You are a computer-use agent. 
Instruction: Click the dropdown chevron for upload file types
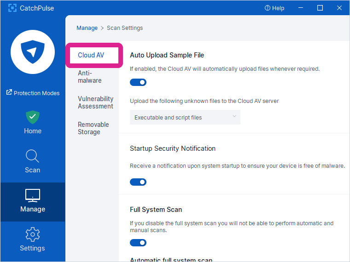coord(234,117)
